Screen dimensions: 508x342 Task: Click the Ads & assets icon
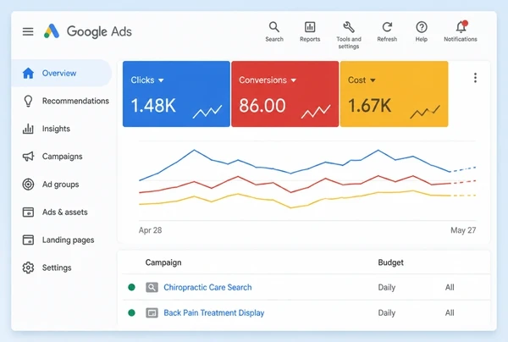28,212
